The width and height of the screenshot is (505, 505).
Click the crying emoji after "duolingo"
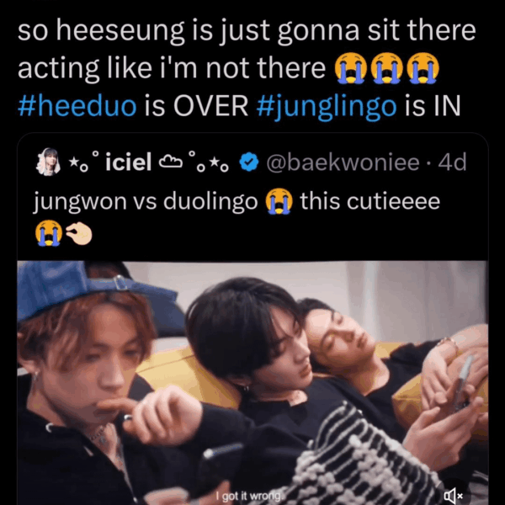(279, 201)
